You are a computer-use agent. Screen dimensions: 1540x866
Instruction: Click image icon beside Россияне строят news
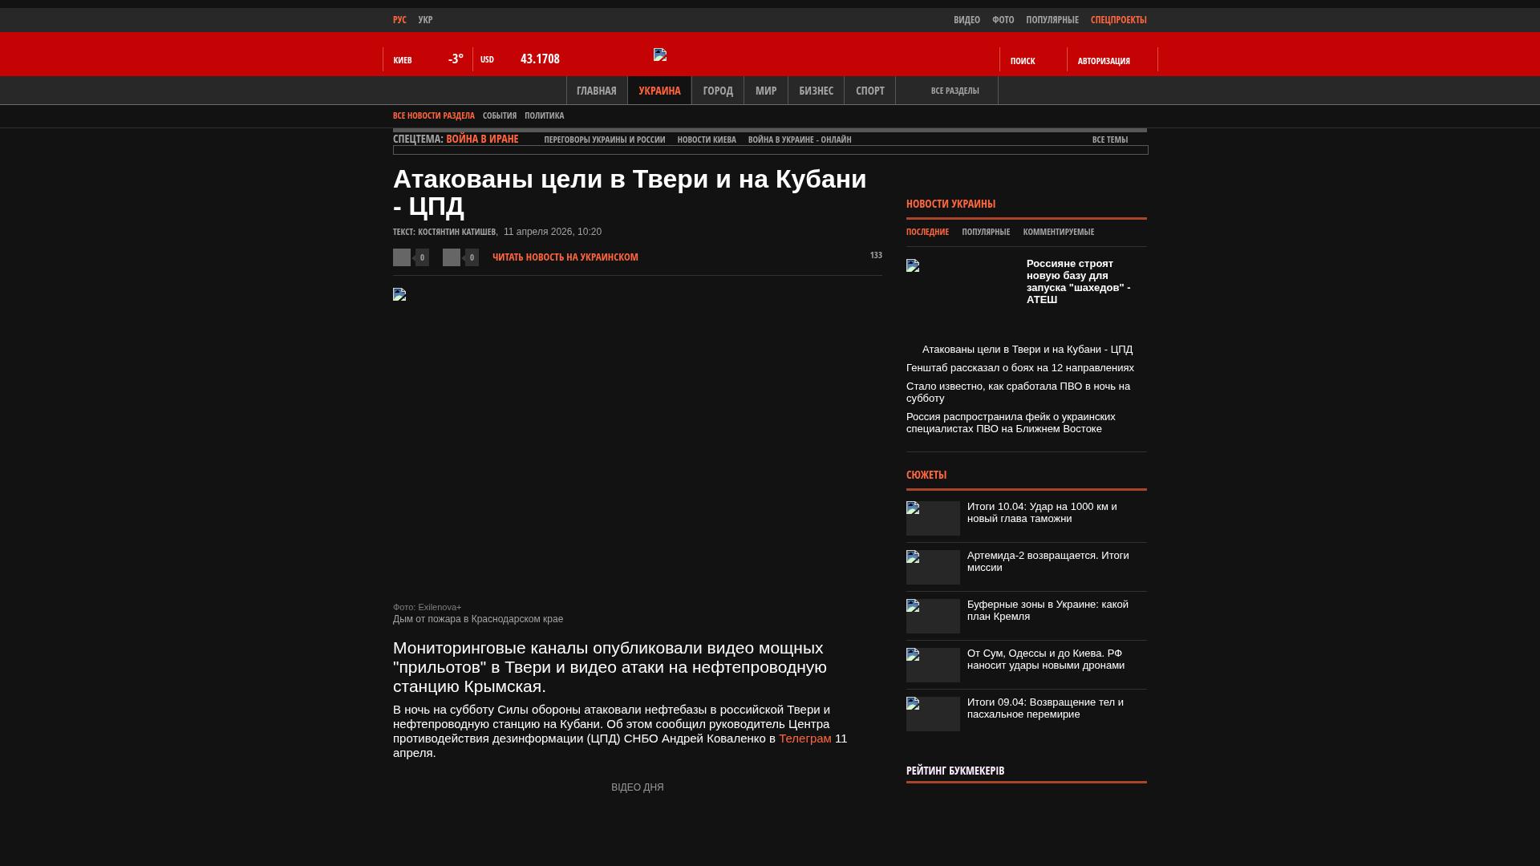(913, 265)
